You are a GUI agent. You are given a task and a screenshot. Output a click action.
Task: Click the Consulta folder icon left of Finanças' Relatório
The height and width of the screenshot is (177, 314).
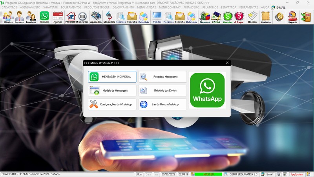pos(180,17)
